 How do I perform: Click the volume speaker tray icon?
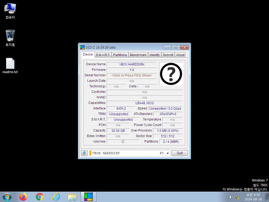(x=231, y=197)
